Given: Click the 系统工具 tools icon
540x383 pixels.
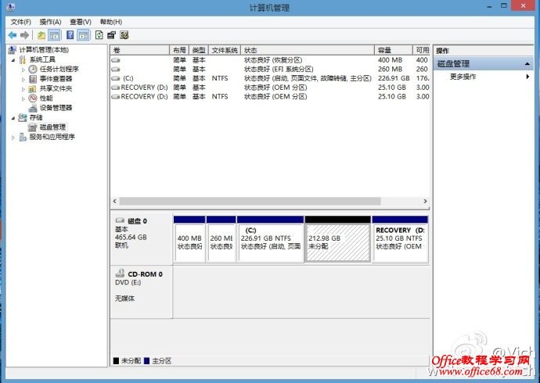Looking at the screenshot, I should pyautogui.click(x=23, y=59).
